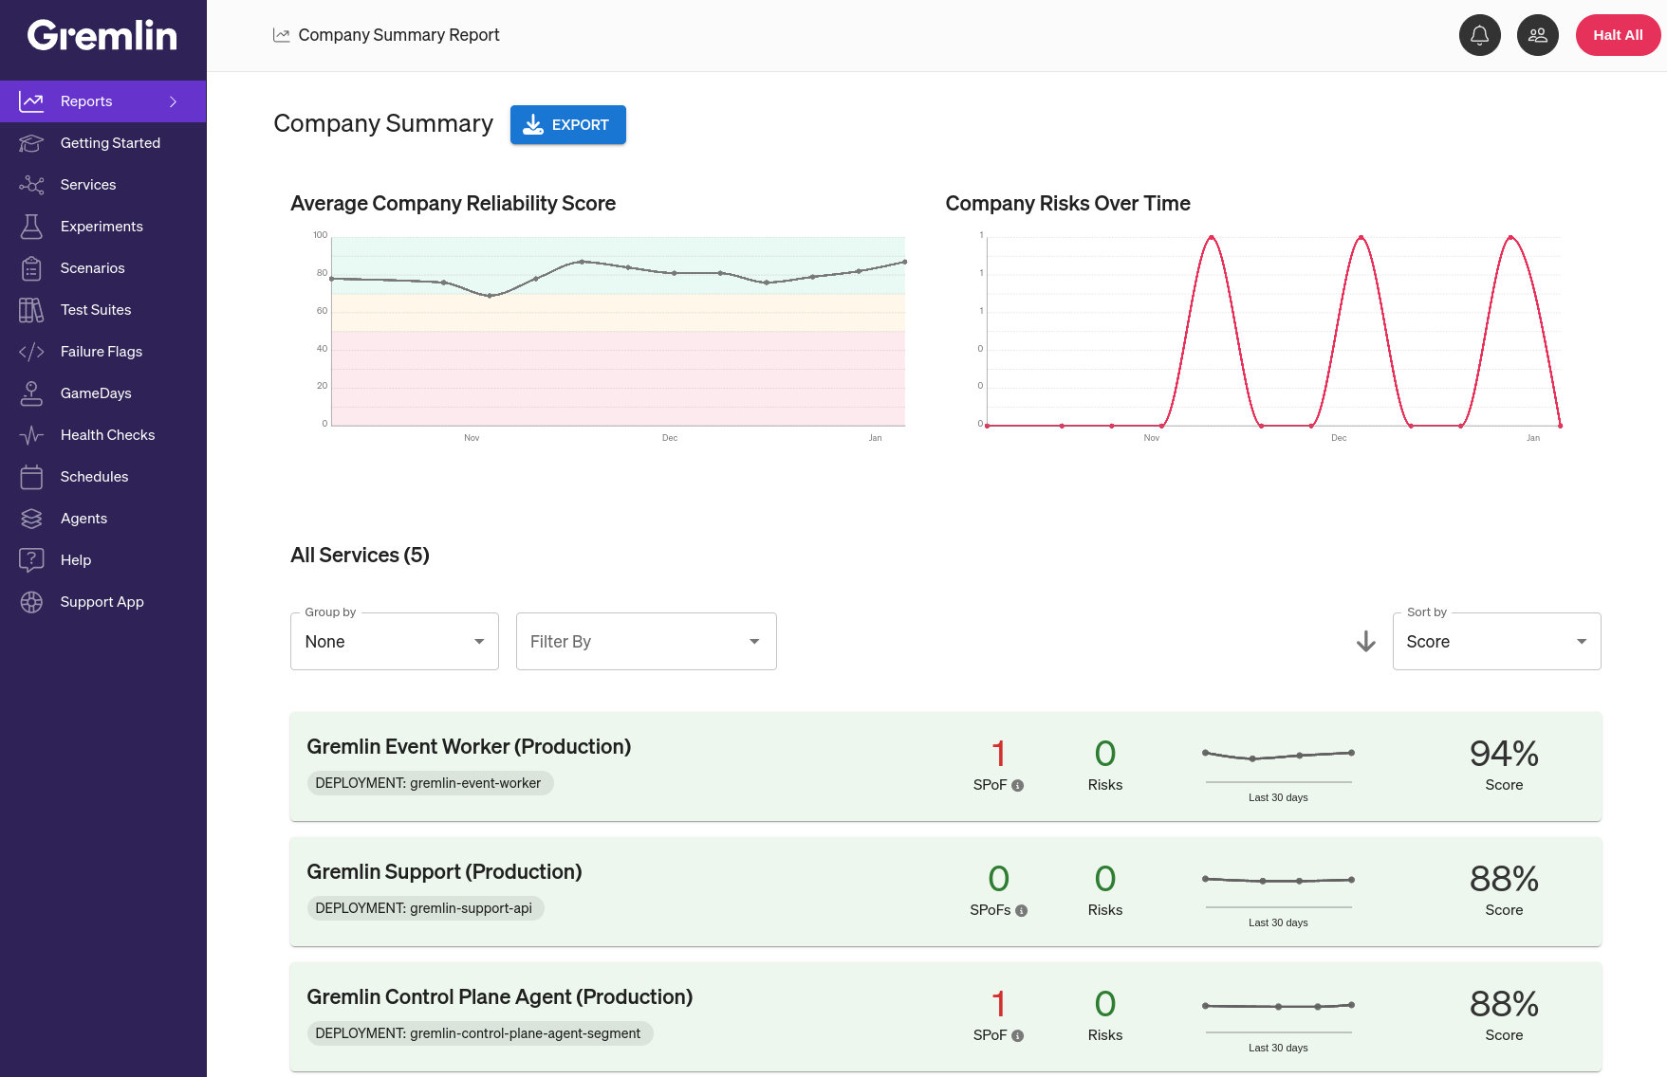Click the SPoF info tooltip for Gremlin Event Worker

[1018, 785]
